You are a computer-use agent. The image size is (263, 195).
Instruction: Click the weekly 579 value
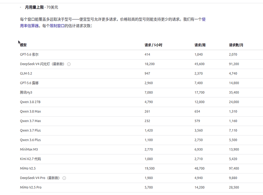pyautogui.click(x=197, y=121)
